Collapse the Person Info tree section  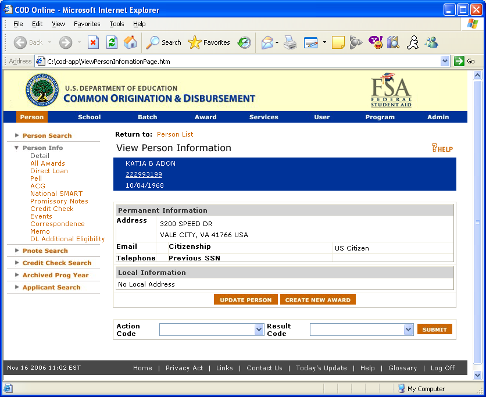point(17,148)
